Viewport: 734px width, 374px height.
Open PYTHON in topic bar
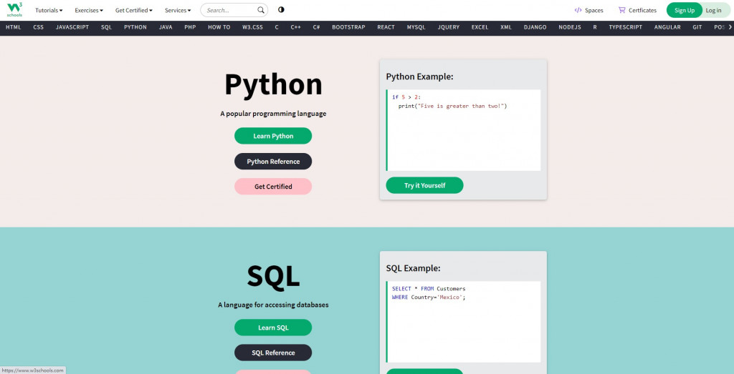pyautogui.click(x=135, y=27)
